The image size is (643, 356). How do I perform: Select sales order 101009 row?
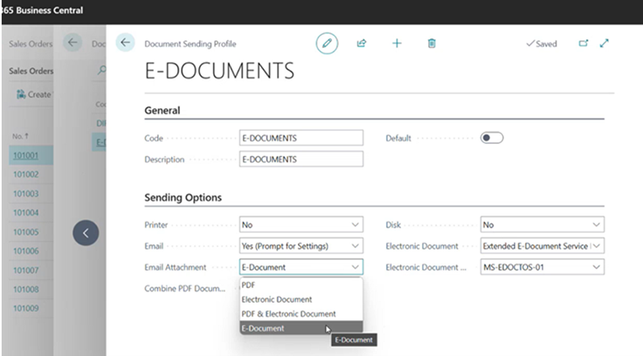(x=31, y=308)
